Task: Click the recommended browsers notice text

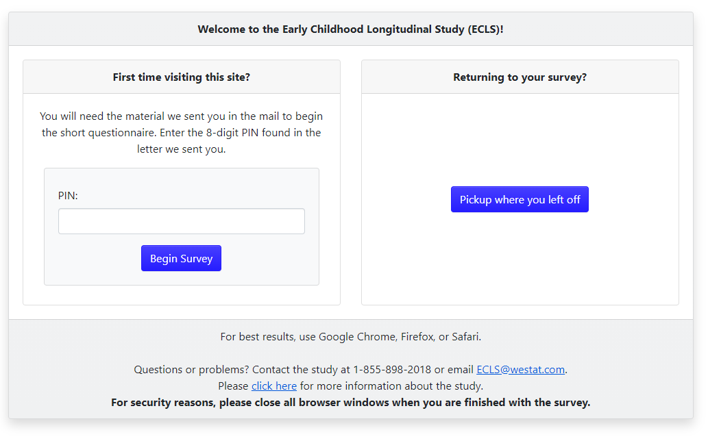Action: point(350,337)
